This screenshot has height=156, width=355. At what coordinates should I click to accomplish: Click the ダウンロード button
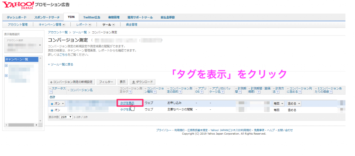pyautogui.click(x=142, y=82)
